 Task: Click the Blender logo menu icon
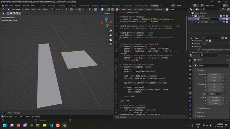pyautogui.click(x=3, y=5)
